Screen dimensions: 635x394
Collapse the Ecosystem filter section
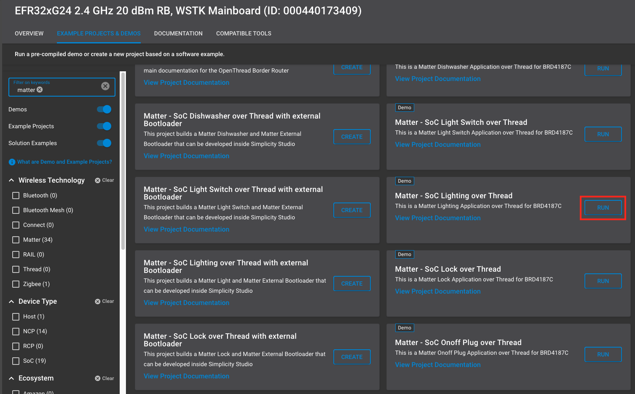point(11,378)
